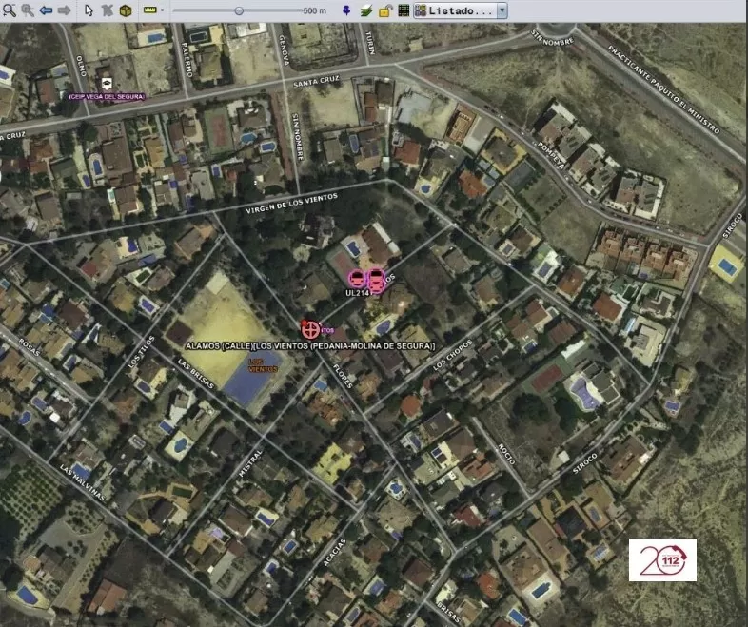This screenshot has height=627, width=748.
Task: Open the map layers icon
Action: (365, 10)
